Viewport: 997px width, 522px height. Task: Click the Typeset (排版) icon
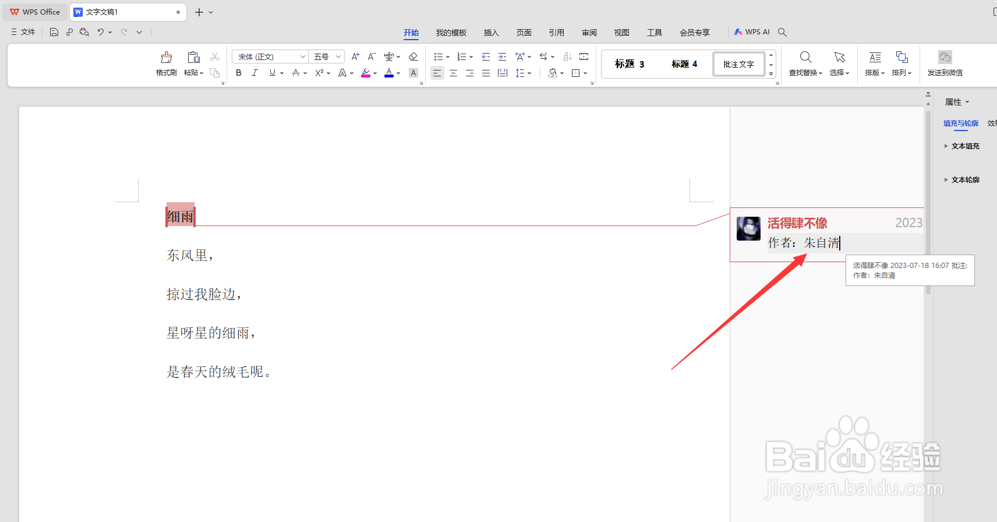click(875, 57)
